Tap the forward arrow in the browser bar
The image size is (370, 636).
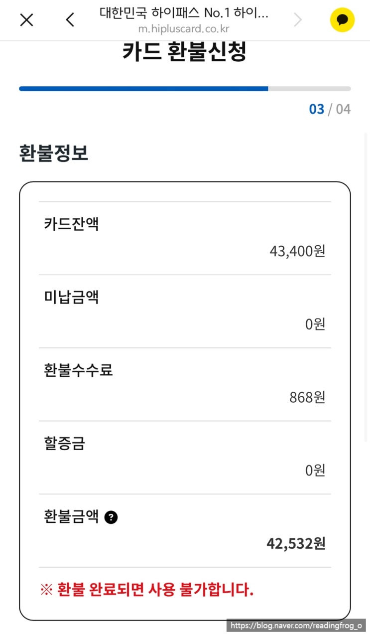pyautogui.click(x=298, y=20)
